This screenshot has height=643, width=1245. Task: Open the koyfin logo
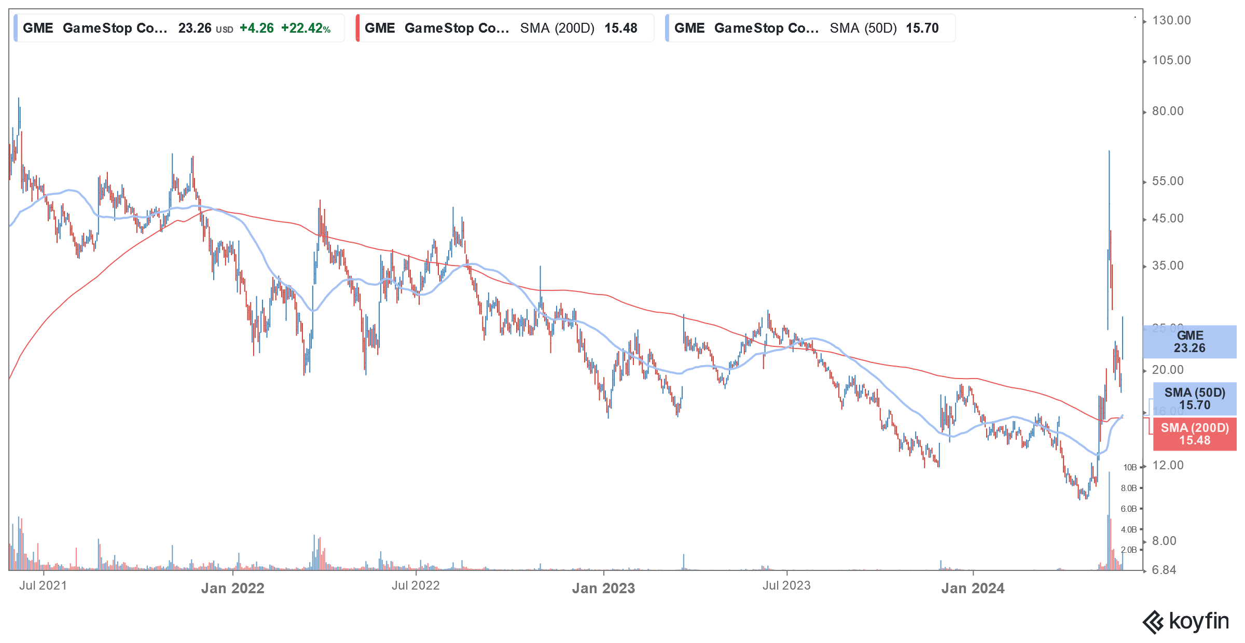[1186, 621]
